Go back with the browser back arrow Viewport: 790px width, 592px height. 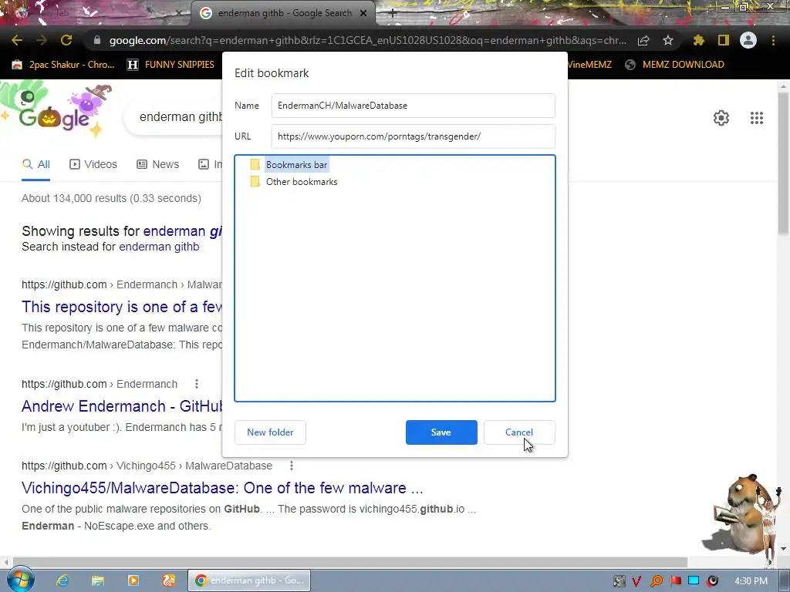17,40
